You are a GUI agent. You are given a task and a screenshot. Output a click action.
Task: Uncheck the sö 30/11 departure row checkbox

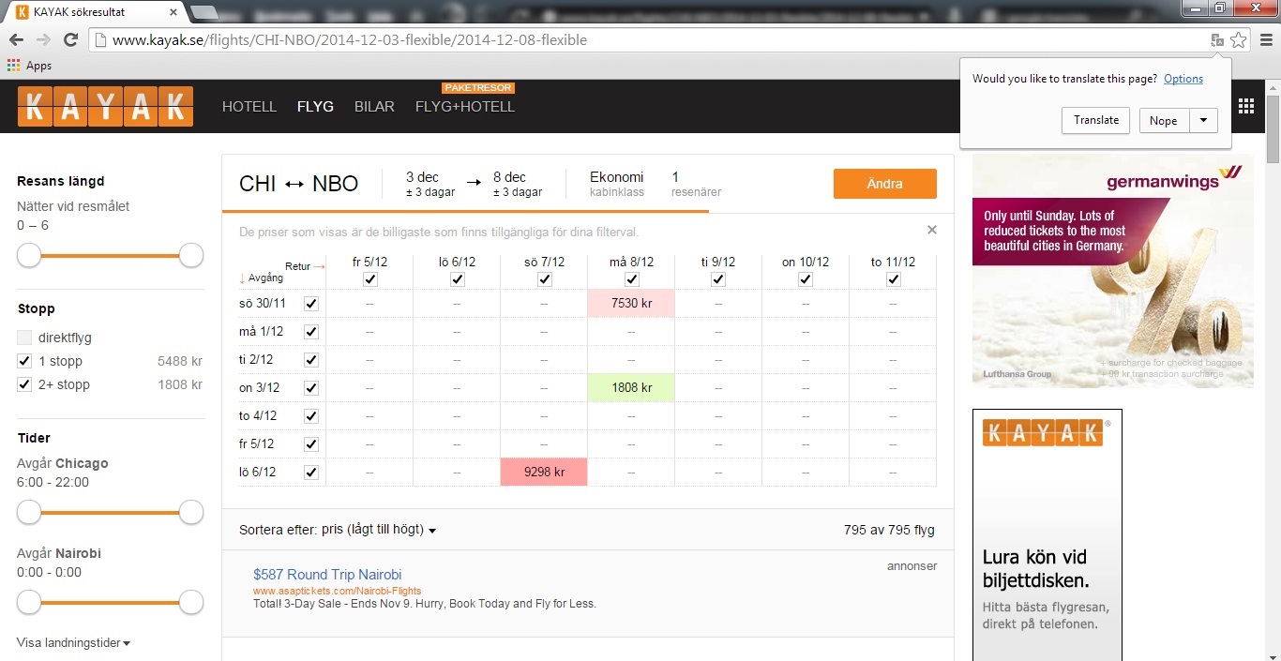[x=311, y=303]
